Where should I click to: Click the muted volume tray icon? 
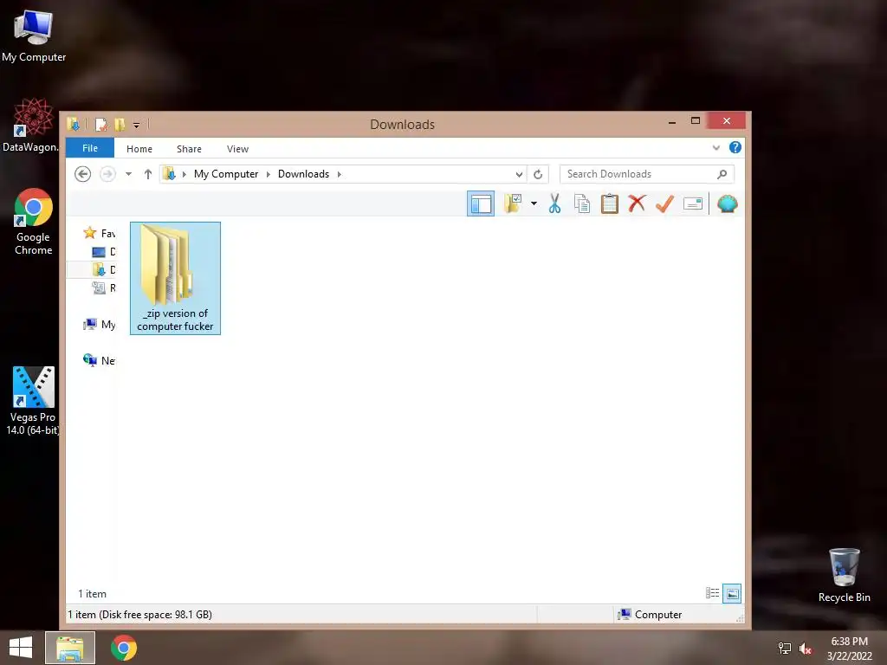[806, 648]
